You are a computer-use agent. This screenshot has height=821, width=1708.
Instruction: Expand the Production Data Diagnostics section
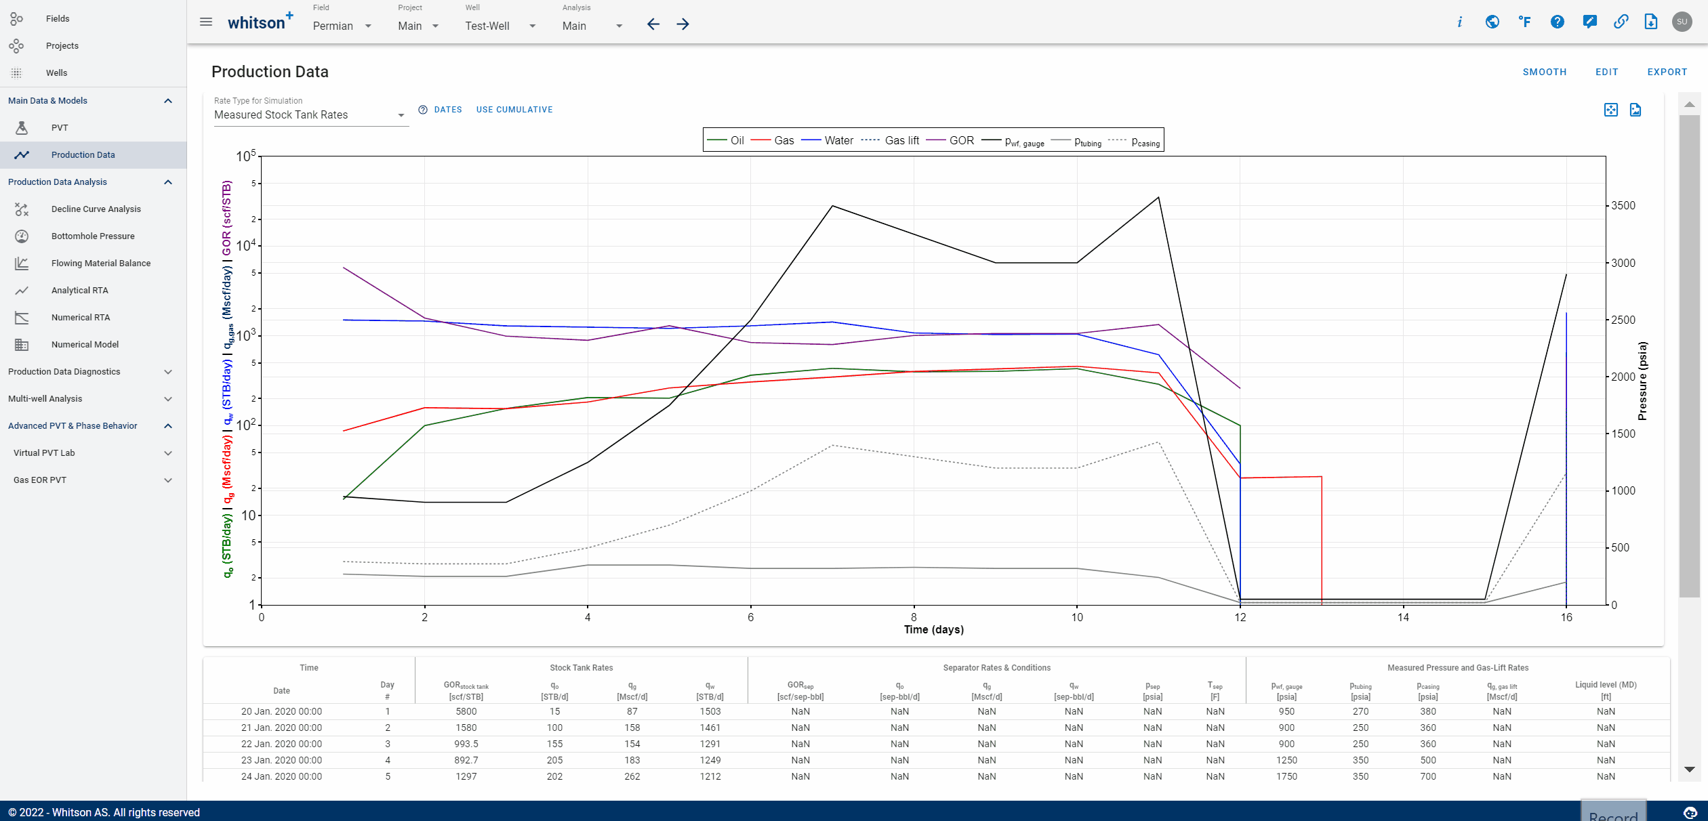168,372
